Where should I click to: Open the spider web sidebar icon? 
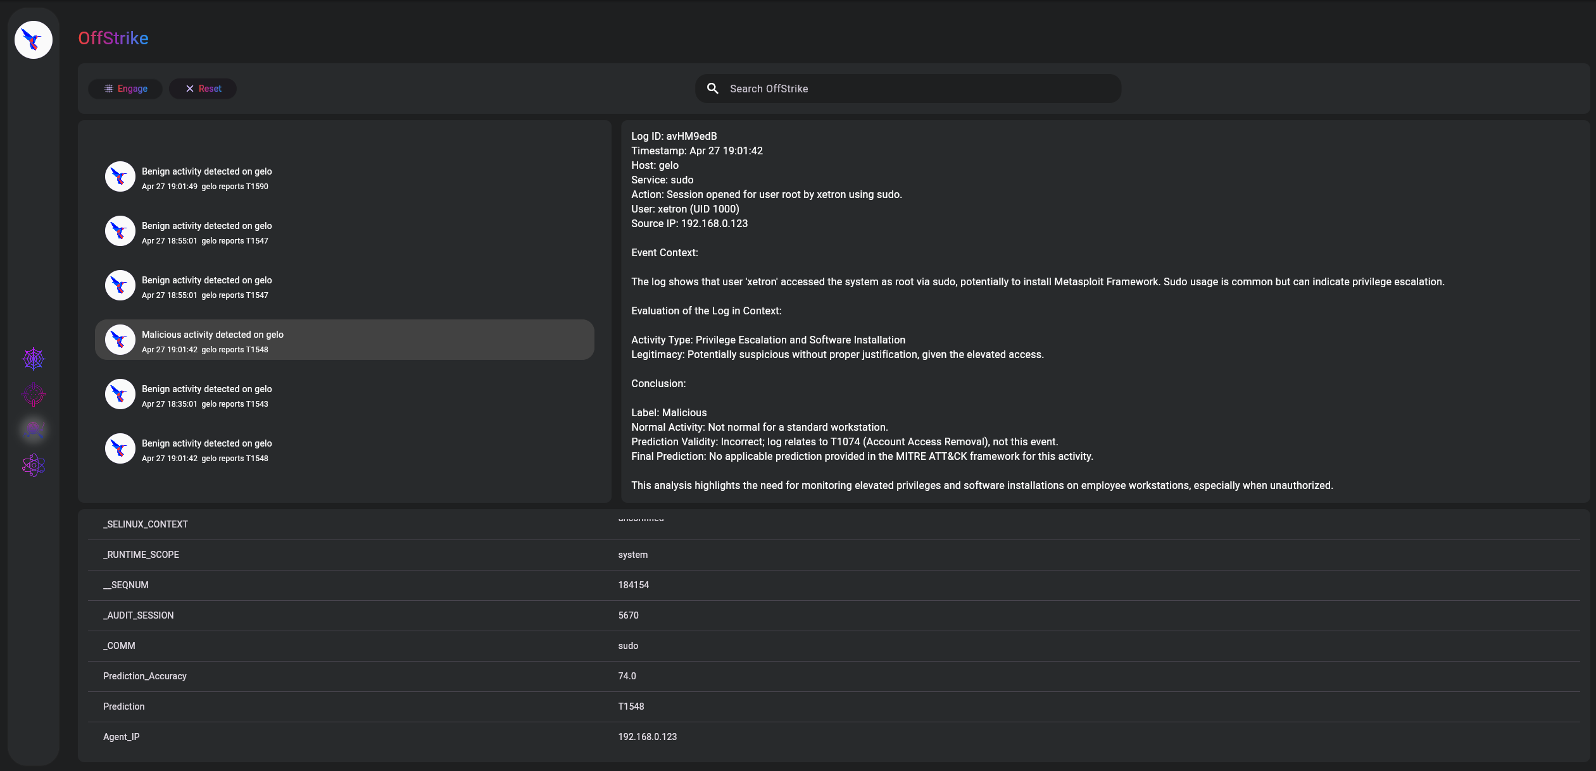34,359
